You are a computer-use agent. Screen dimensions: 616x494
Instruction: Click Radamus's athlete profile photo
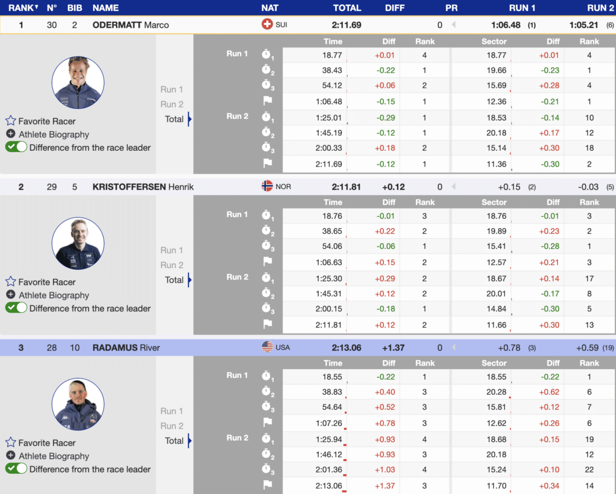[78, 404]
